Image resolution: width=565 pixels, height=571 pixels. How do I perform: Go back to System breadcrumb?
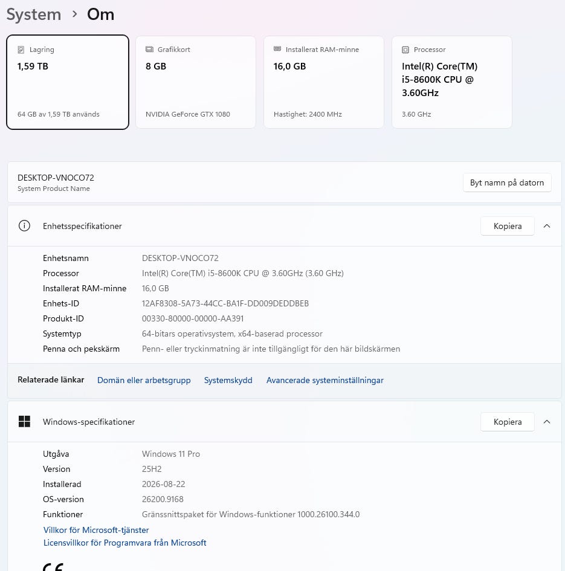coord(34,15)
